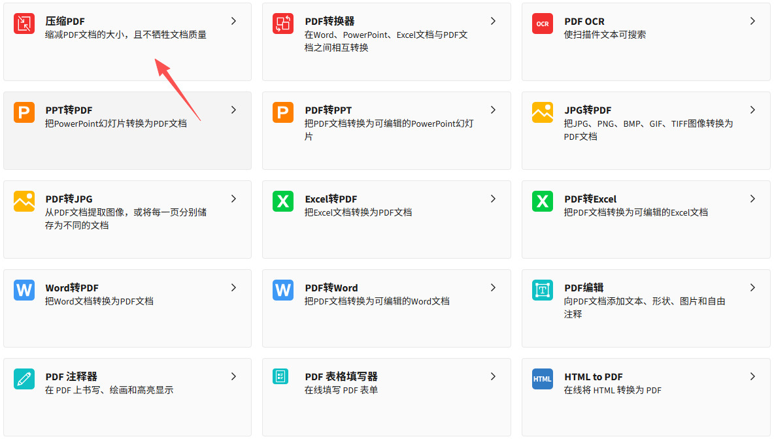
Task: Open the HTML to PDF chevron arrow
Action: pyautogui.click(x=752, y=376)
